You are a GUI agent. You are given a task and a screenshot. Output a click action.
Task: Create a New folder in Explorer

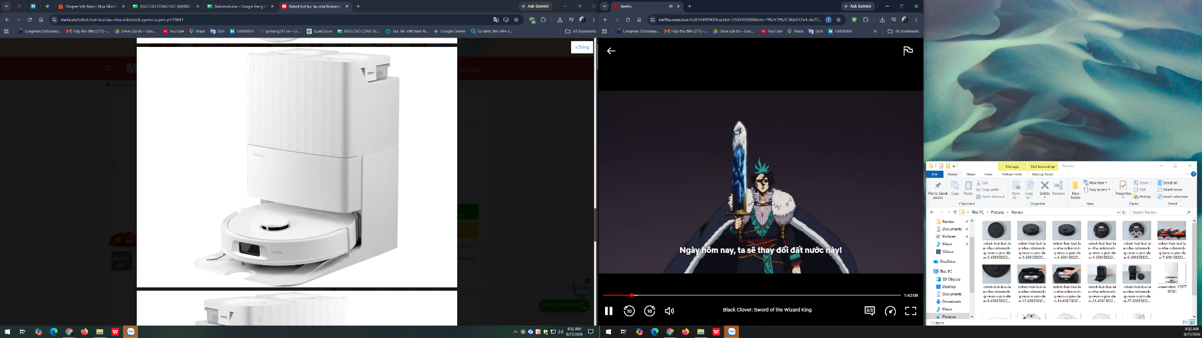click(x=1075, y=190)
